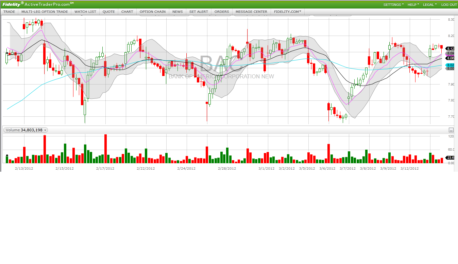Screen dimensions: 458x264
Task: Open the TRADE menu item
Action: click(9, 12)
